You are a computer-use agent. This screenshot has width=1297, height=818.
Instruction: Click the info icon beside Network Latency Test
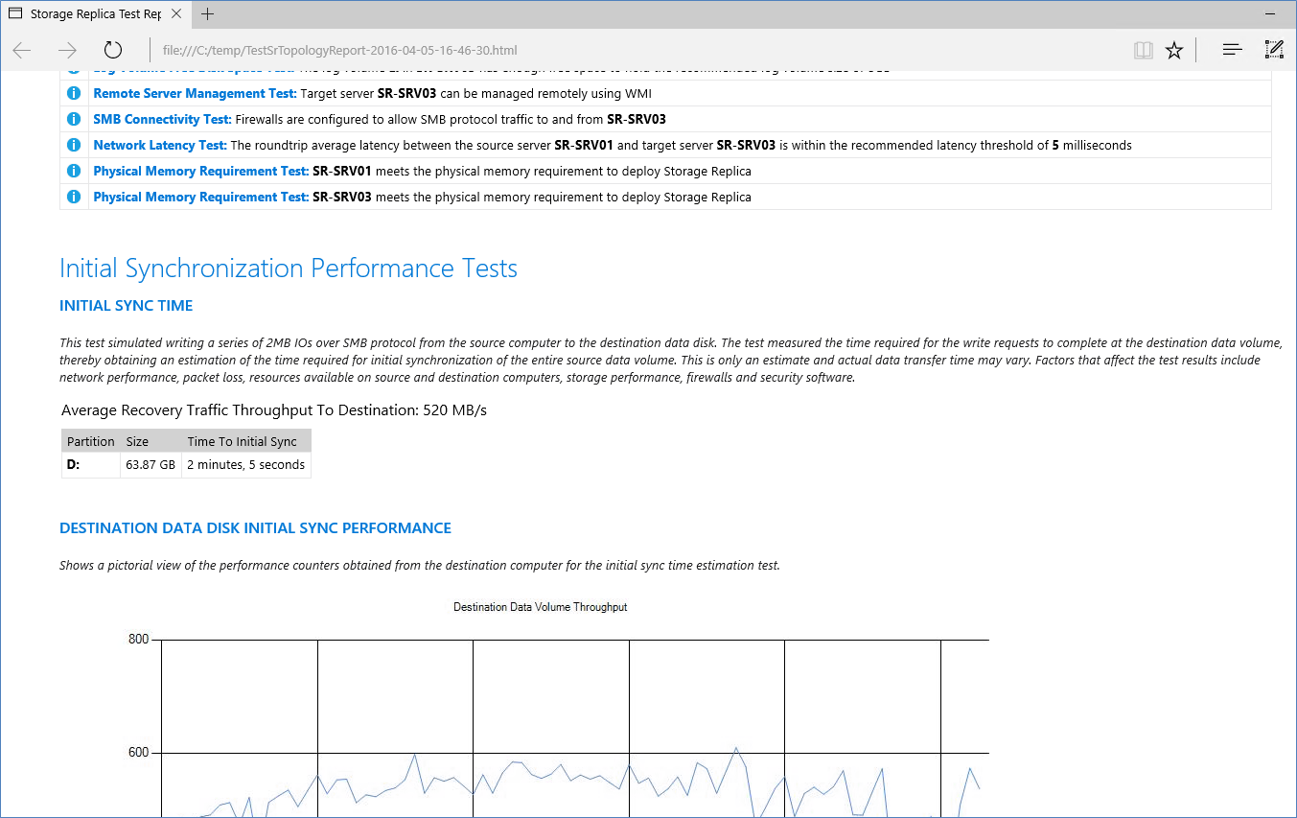[x=73, y=145]
